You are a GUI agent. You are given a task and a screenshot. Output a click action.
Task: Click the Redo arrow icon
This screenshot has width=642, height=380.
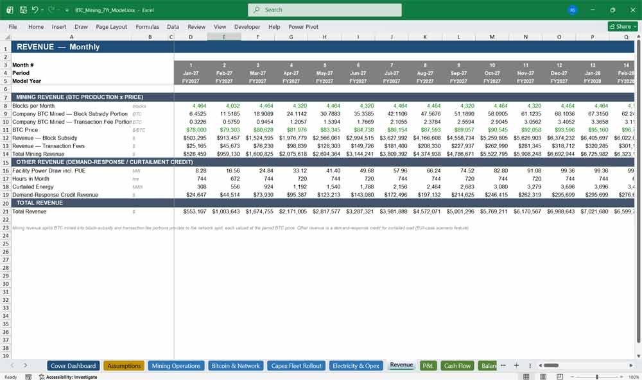click(51, 10)
